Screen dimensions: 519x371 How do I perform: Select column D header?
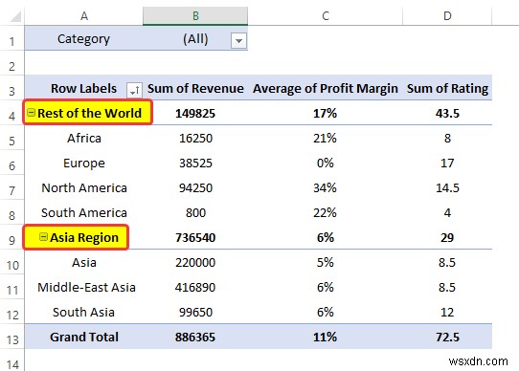click(447, 16)
